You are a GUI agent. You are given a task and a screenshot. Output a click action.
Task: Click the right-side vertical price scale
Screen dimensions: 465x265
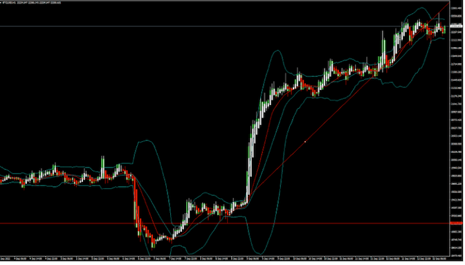tap(457, 131)
